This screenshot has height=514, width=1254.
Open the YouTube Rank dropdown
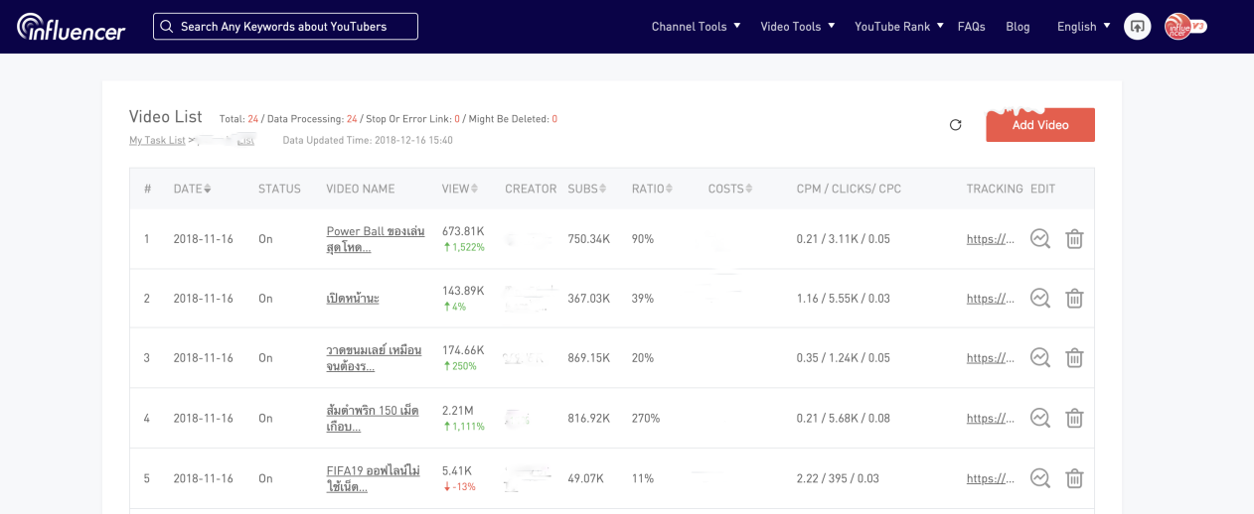coord(899,27)
